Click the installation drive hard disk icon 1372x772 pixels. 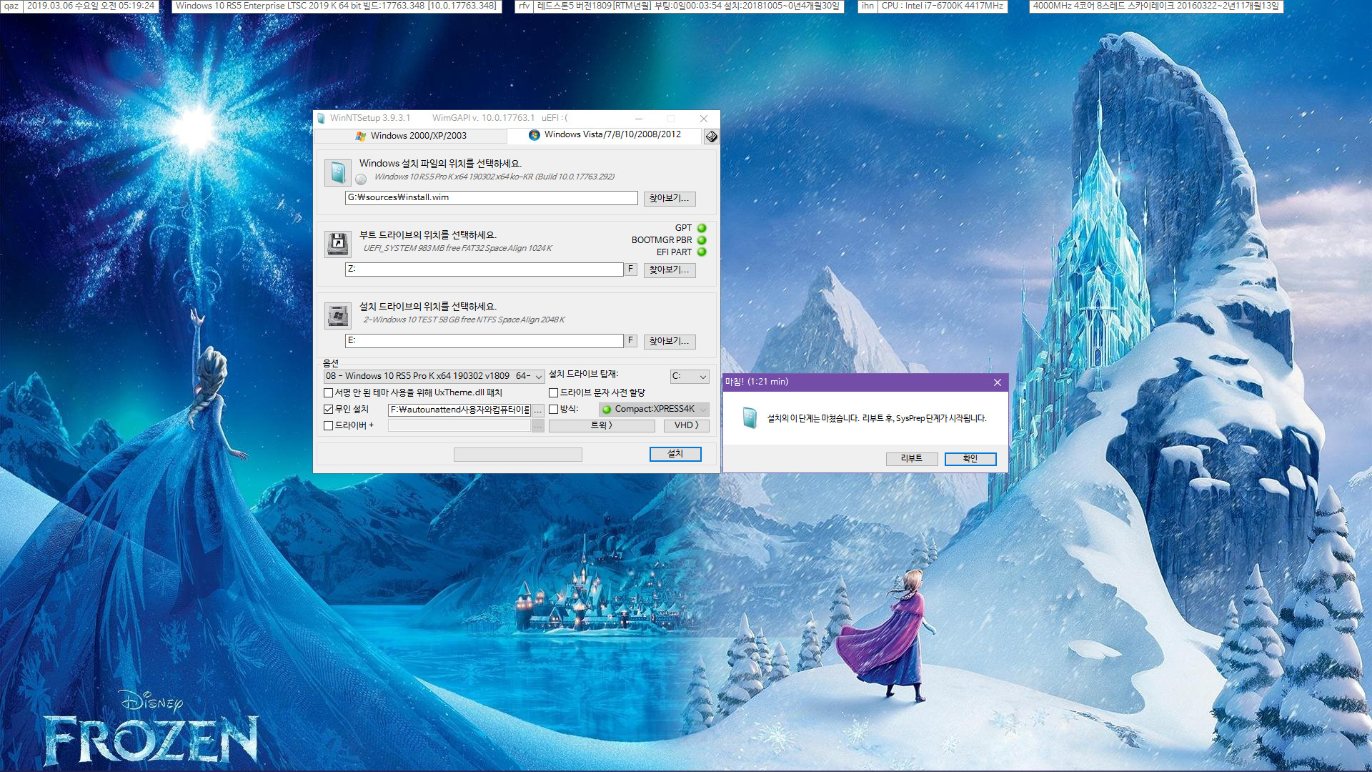[337, 315]
